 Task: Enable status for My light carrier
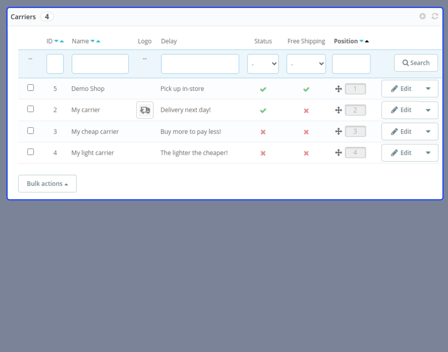[263, 153]
